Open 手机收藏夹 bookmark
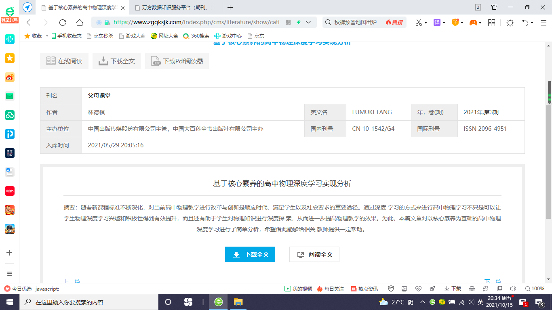The height and width of the screenshot is (310, 552). click(x=66, y=36)
